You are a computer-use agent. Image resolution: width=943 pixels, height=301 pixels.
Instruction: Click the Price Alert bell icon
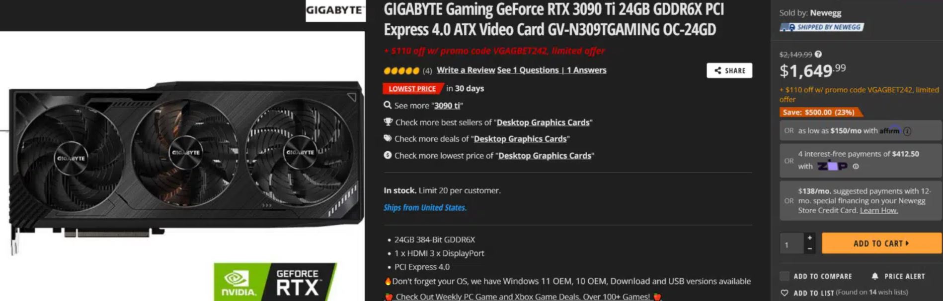[875, 276]
